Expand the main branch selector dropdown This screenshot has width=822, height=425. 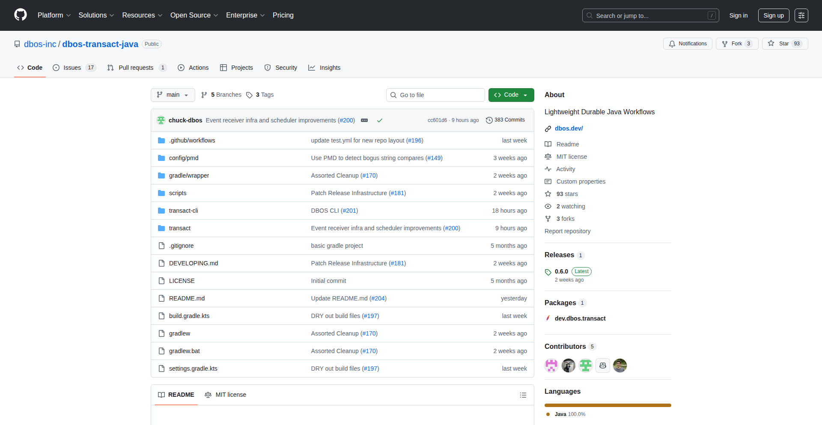coord(173,95)
